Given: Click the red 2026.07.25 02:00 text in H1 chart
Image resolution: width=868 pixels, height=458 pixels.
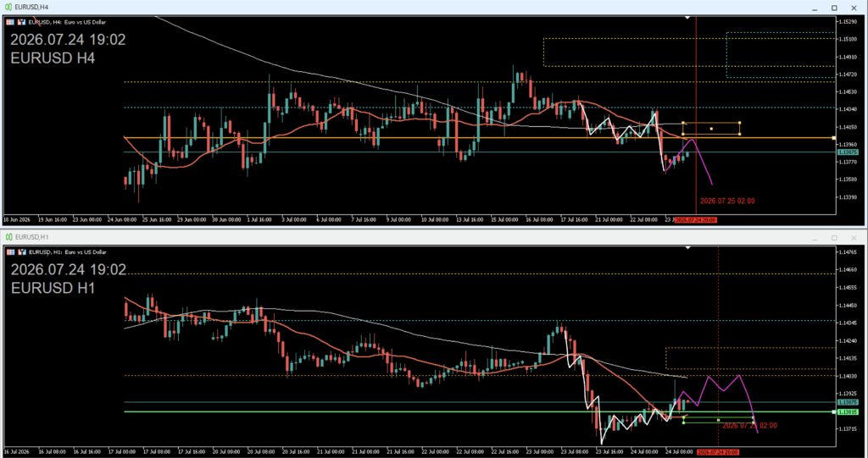Looking at the screenshot, I should 749,425.
